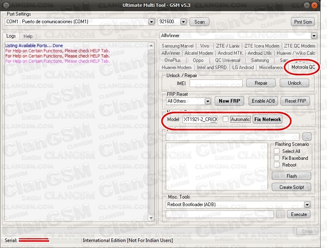Select the Alcatel Modem tab

pos(199,53)
